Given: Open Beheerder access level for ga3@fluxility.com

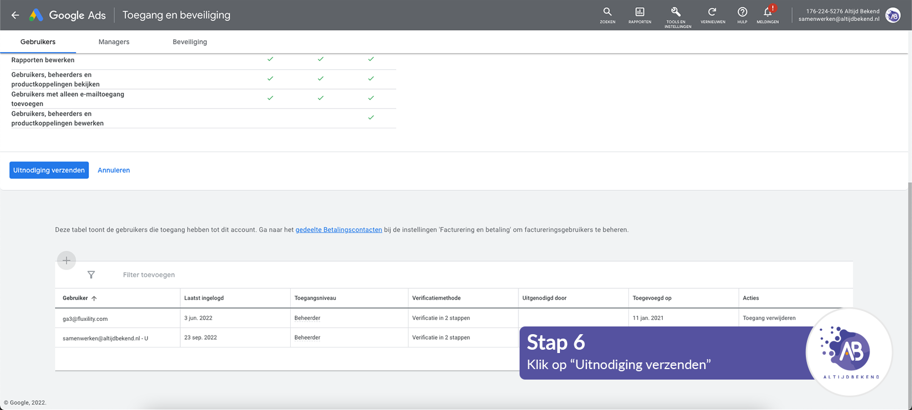Looking at the screenshot, I should pyautogui.click(x=307, y=318).
